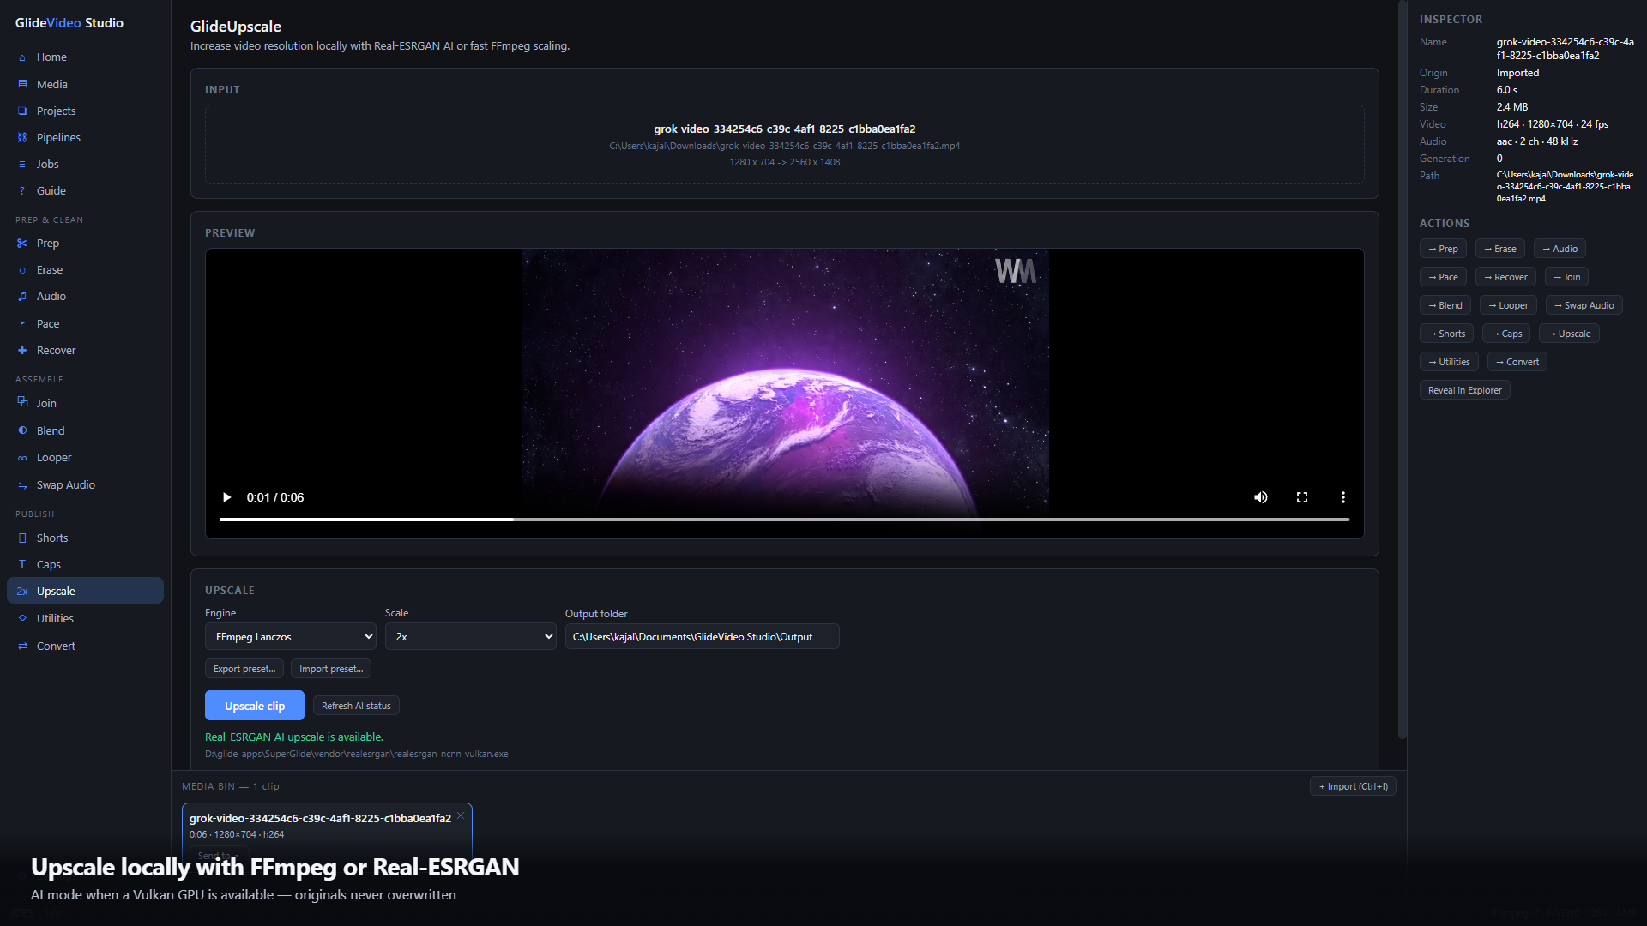The image size is (1647, 926).
Task: Remove the clip from media bin
Action: click(x=461, y=815)
